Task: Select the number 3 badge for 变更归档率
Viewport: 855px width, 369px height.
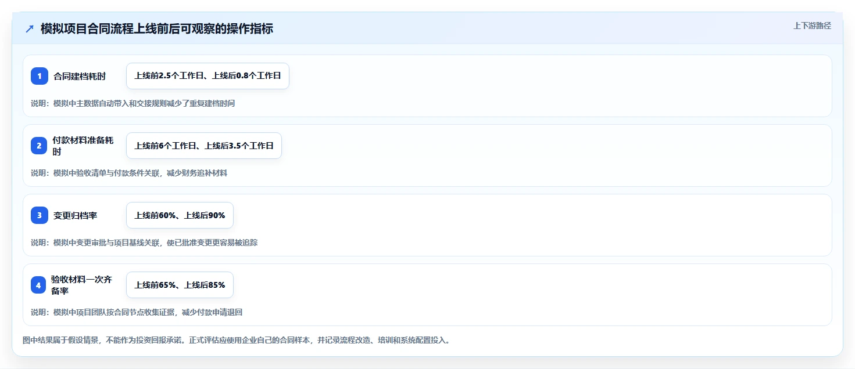Action: (39, 215)
